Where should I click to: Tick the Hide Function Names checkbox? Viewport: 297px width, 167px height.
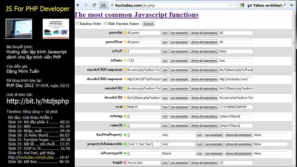point(106,24)
